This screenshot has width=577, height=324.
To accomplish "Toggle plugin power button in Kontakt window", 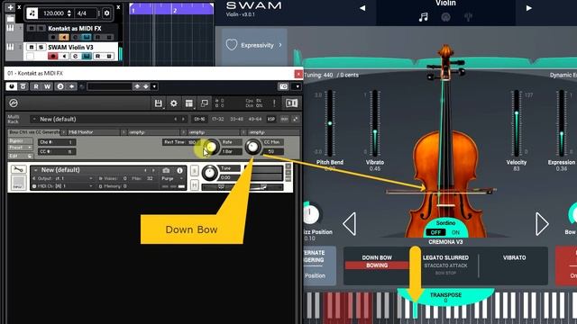I will point(12,86).
